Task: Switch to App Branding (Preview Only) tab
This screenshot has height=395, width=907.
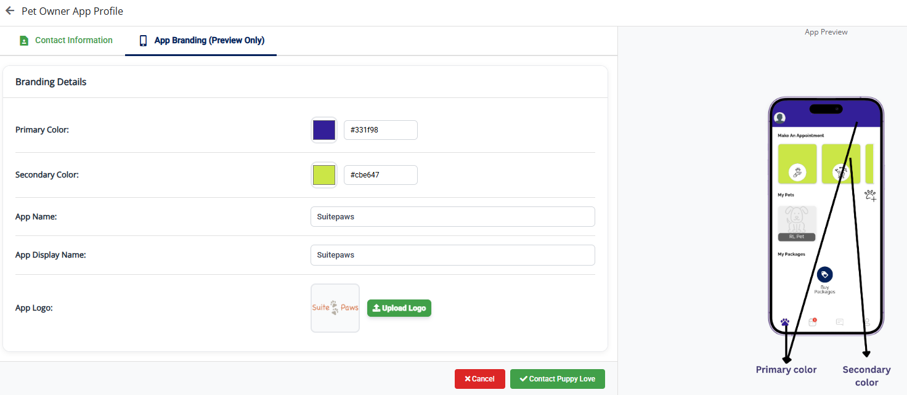Action: [x=201, y=41]
